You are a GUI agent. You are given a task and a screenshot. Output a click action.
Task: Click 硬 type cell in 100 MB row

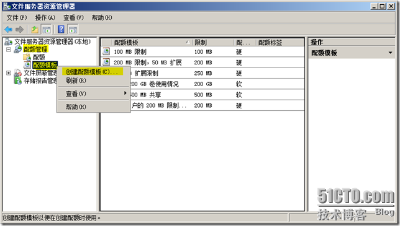(x=239, y=52)
